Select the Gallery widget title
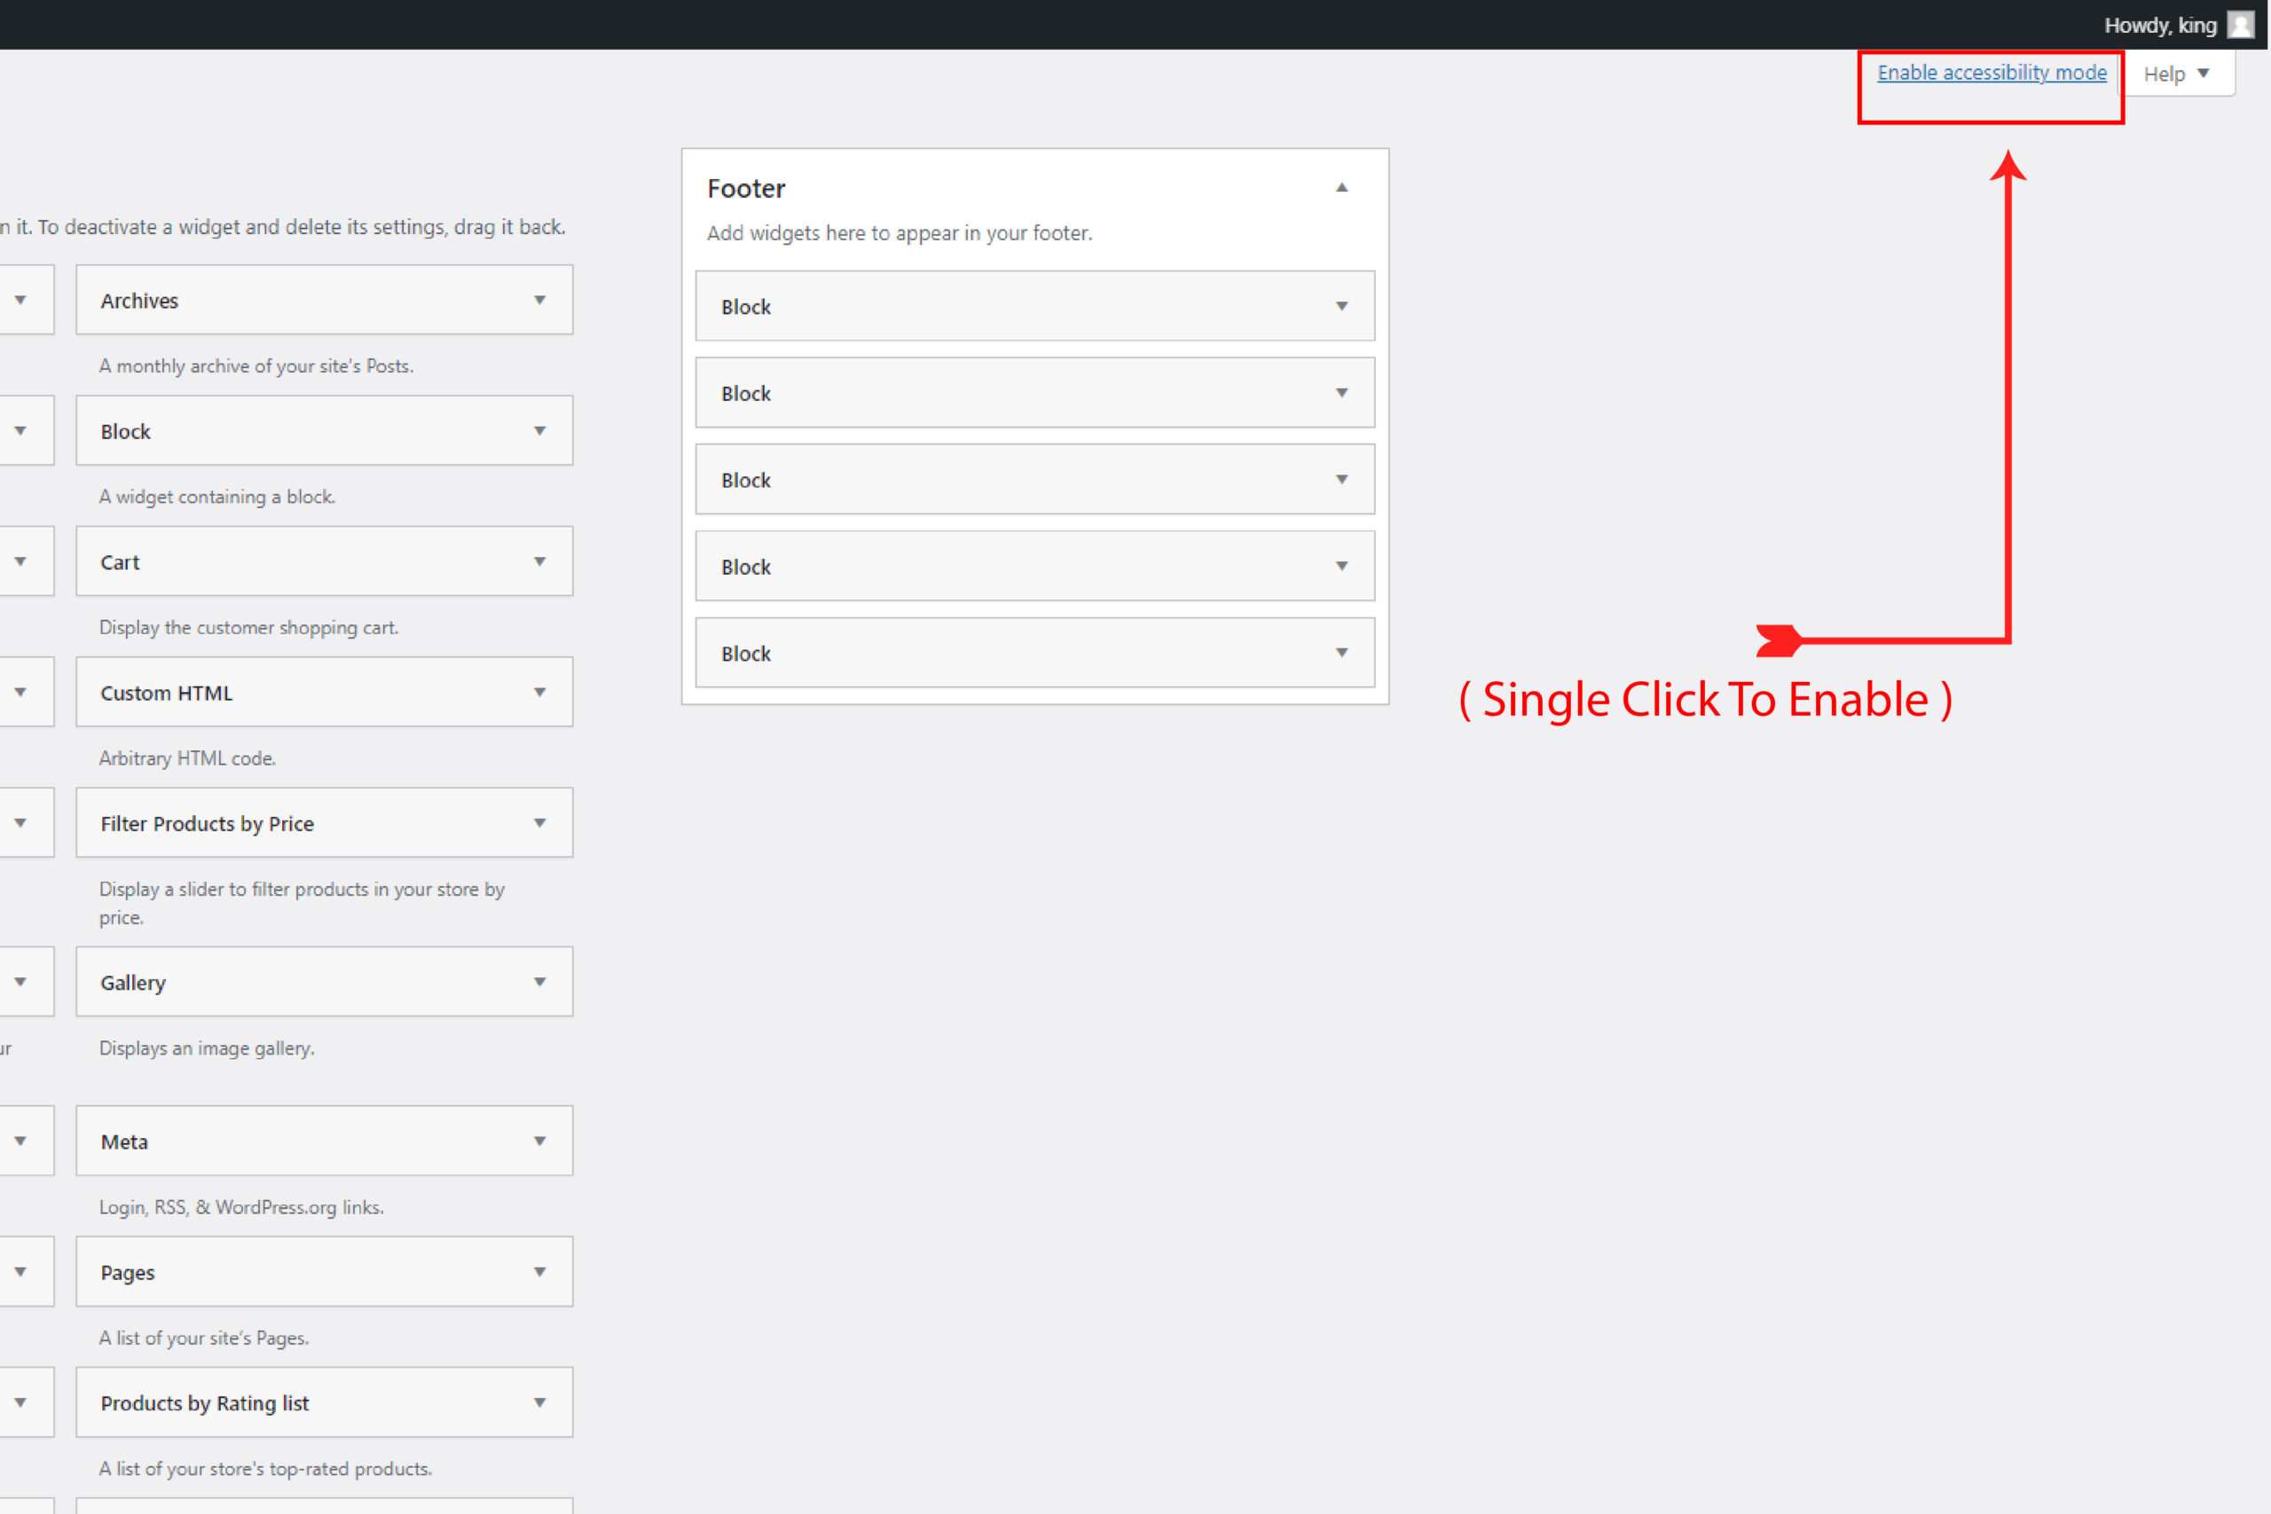Screen dimensions: 2271x1514 pyautogui.click(x=133, y=983)
